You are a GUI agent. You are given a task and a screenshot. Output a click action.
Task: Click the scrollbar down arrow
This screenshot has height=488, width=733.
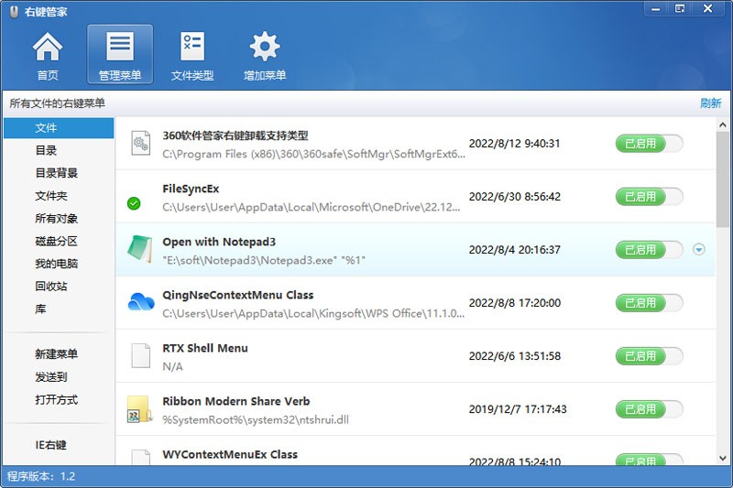[722, 458]
